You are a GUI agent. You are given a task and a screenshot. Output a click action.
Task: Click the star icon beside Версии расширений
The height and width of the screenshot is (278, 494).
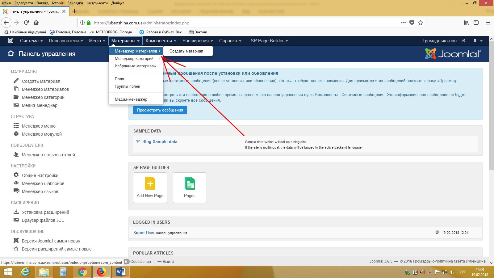[x=16, y=248]
